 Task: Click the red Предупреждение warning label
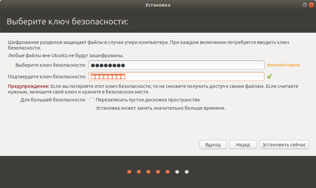[x=29, y=86]
